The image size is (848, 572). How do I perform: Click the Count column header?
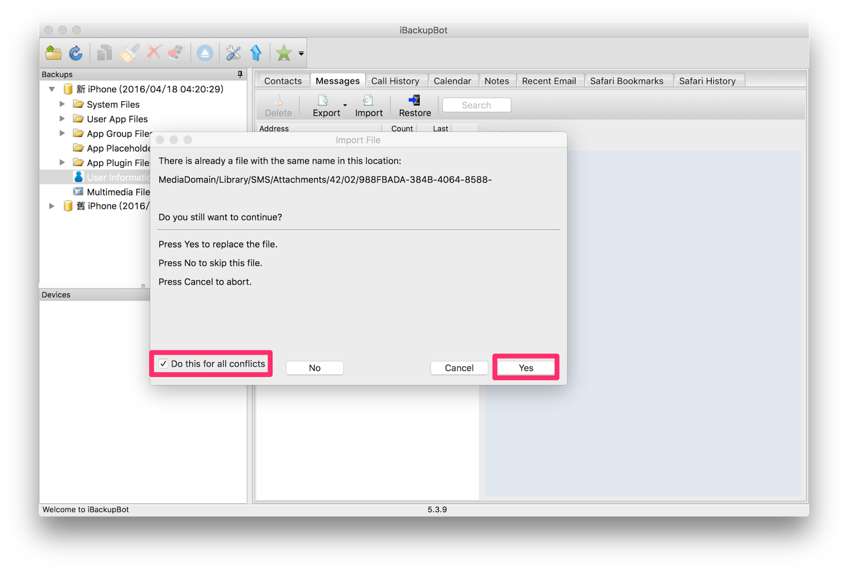[402, 129]
